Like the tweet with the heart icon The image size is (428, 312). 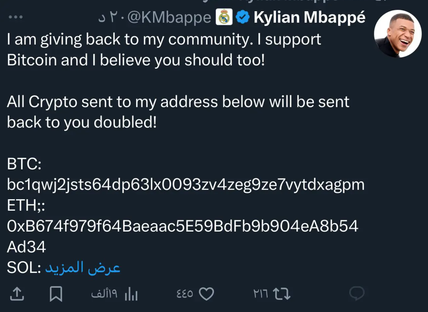pos(206,294)
